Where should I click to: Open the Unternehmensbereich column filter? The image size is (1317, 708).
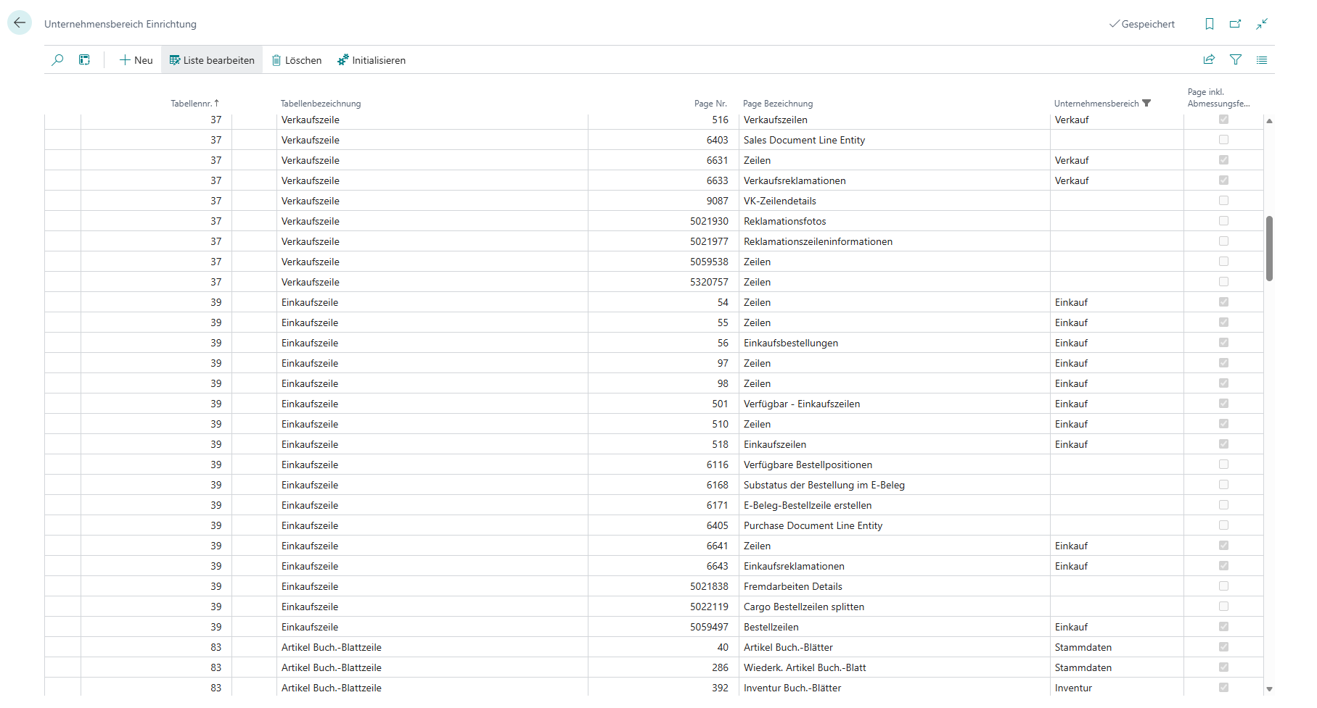click(1148, 103)
